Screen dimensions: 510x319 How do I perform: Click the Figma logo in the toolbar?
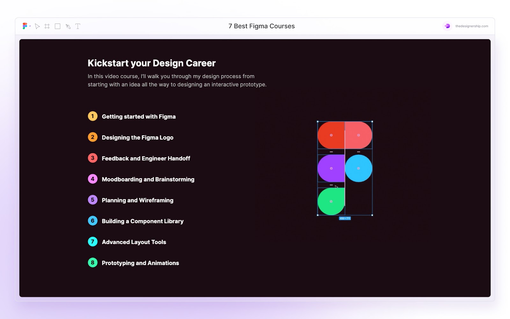[25, 26]
